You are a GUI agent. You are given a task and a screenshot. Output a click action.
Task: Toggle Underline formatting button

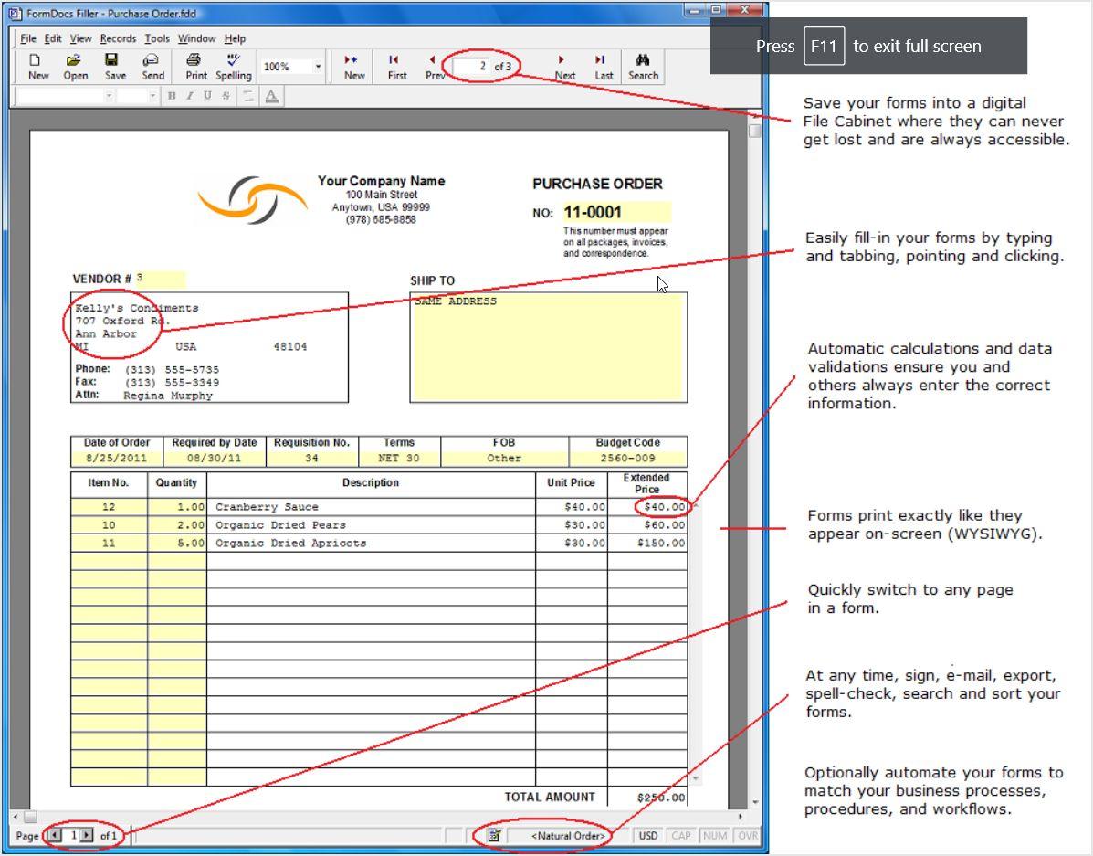207,96
